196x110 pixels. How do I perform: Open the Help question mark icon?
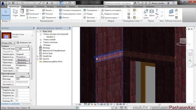click(x=173, y=3)
